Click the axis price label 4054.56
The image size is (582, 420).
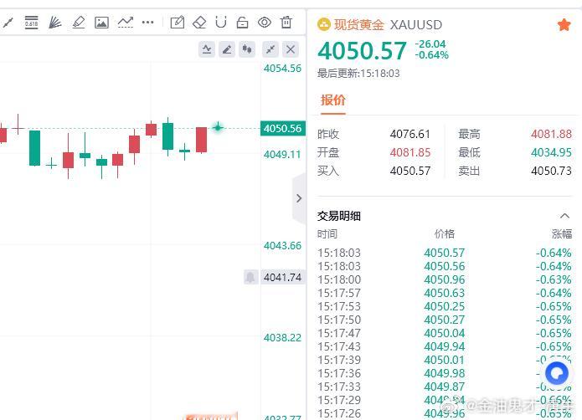pyautogui.click(x=282, y=69)
